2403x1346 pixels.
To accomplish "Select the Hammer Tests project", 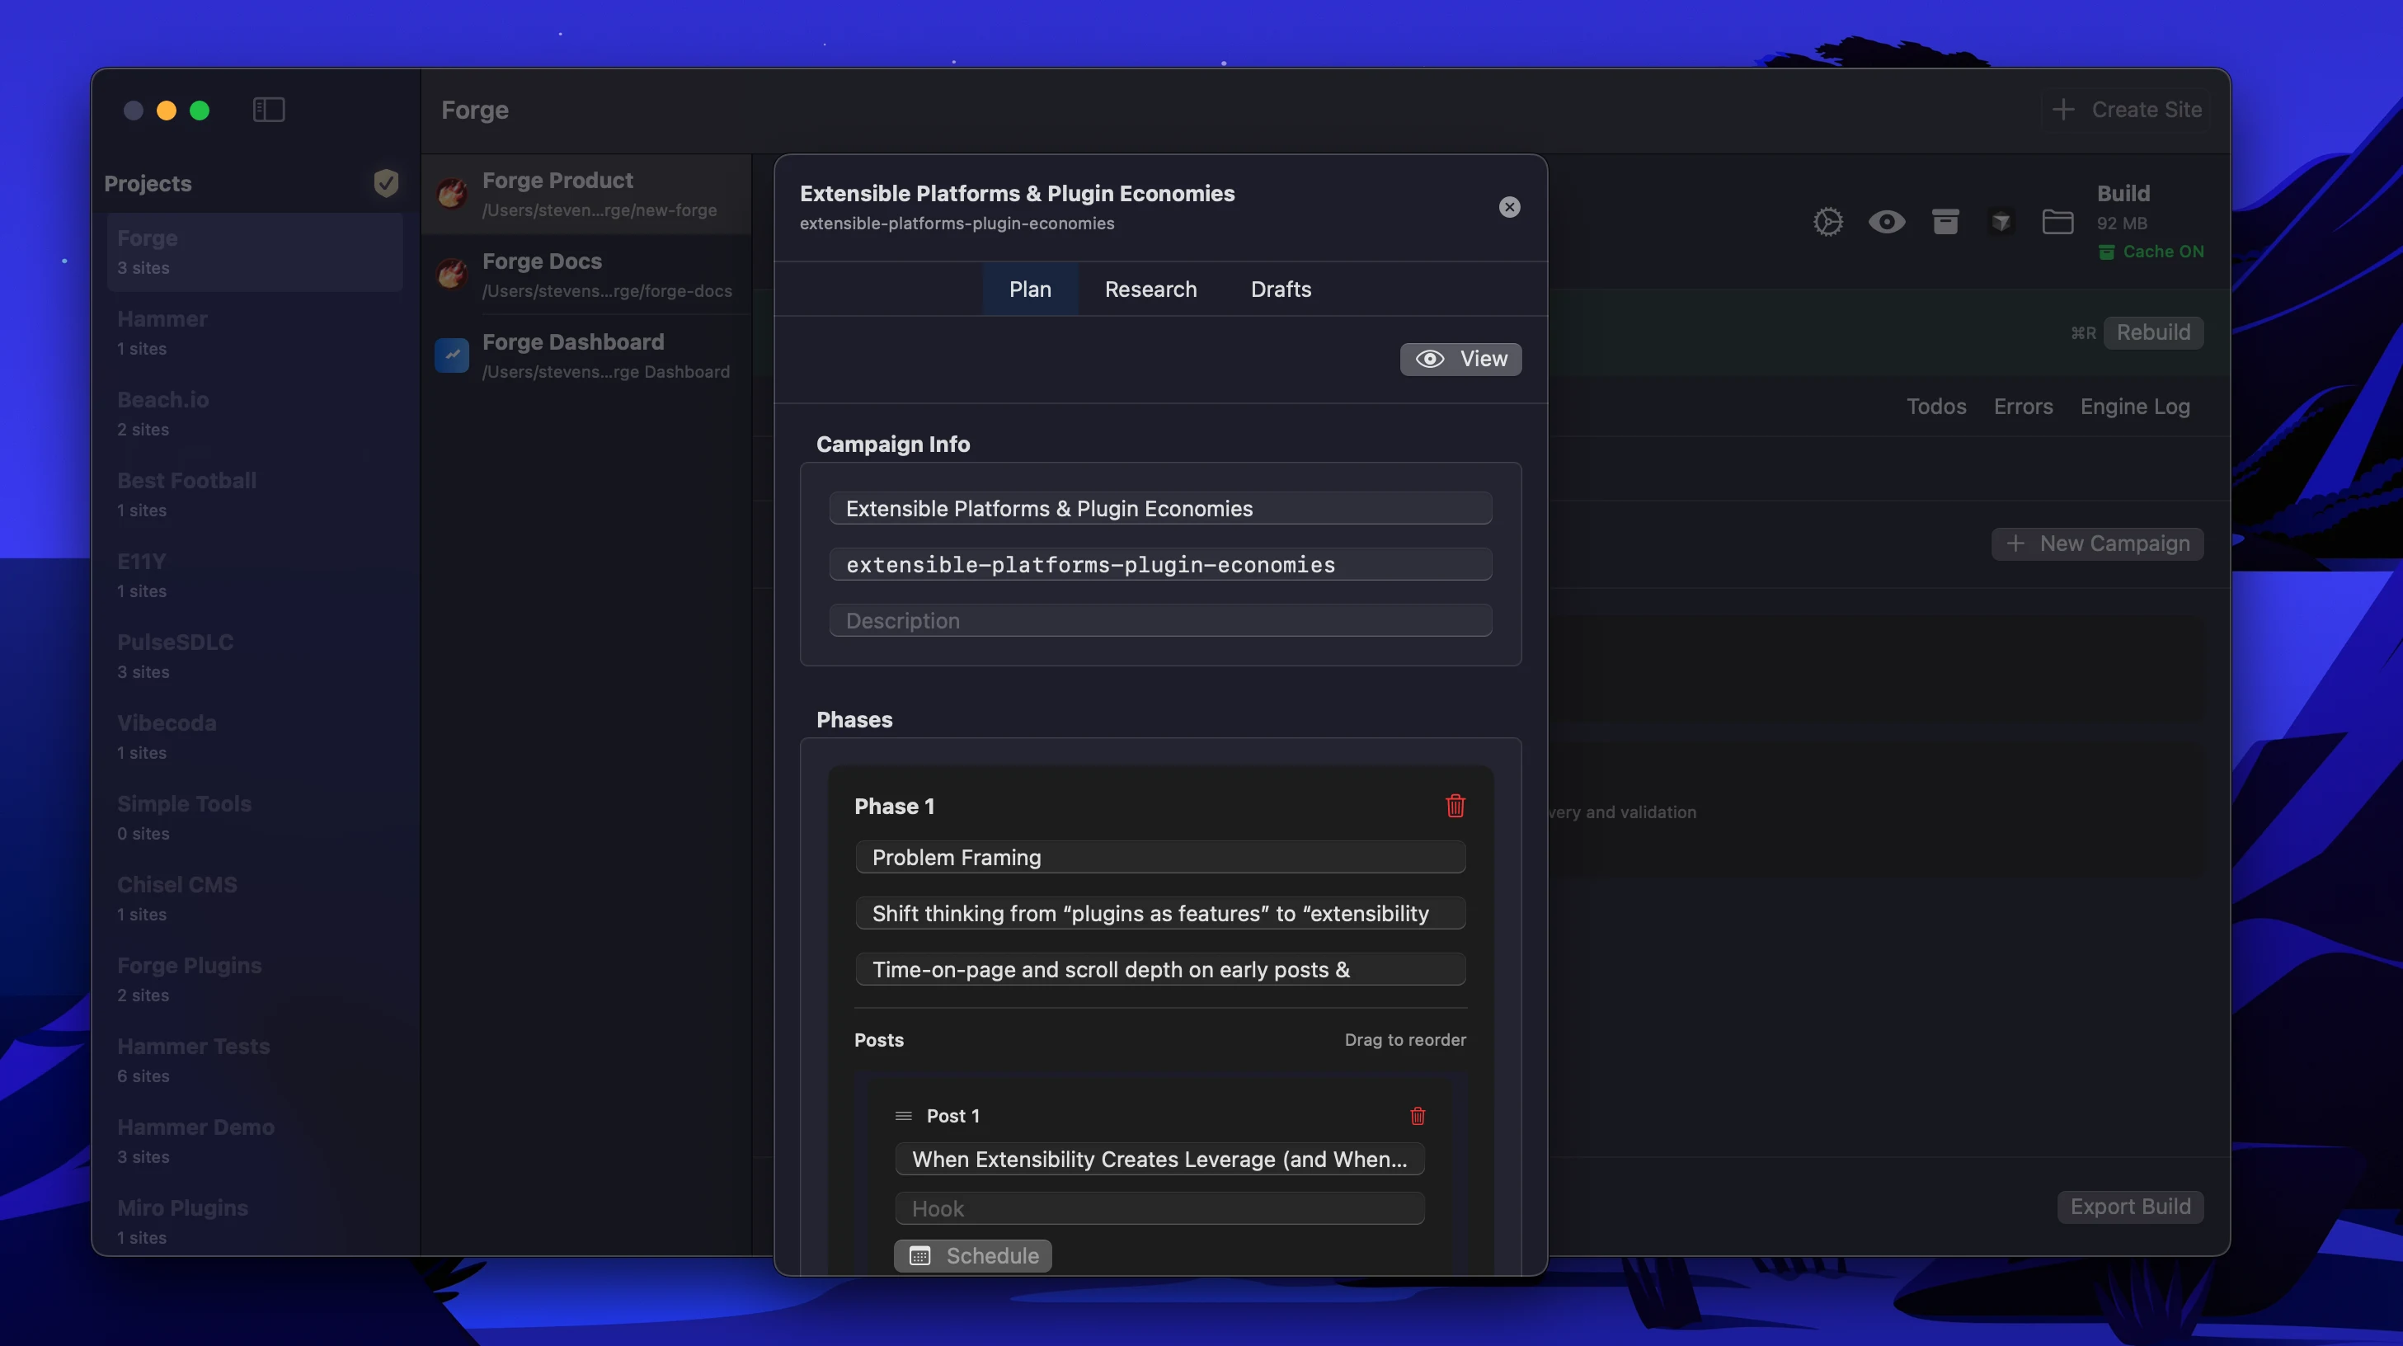I will click(255, 1061).
